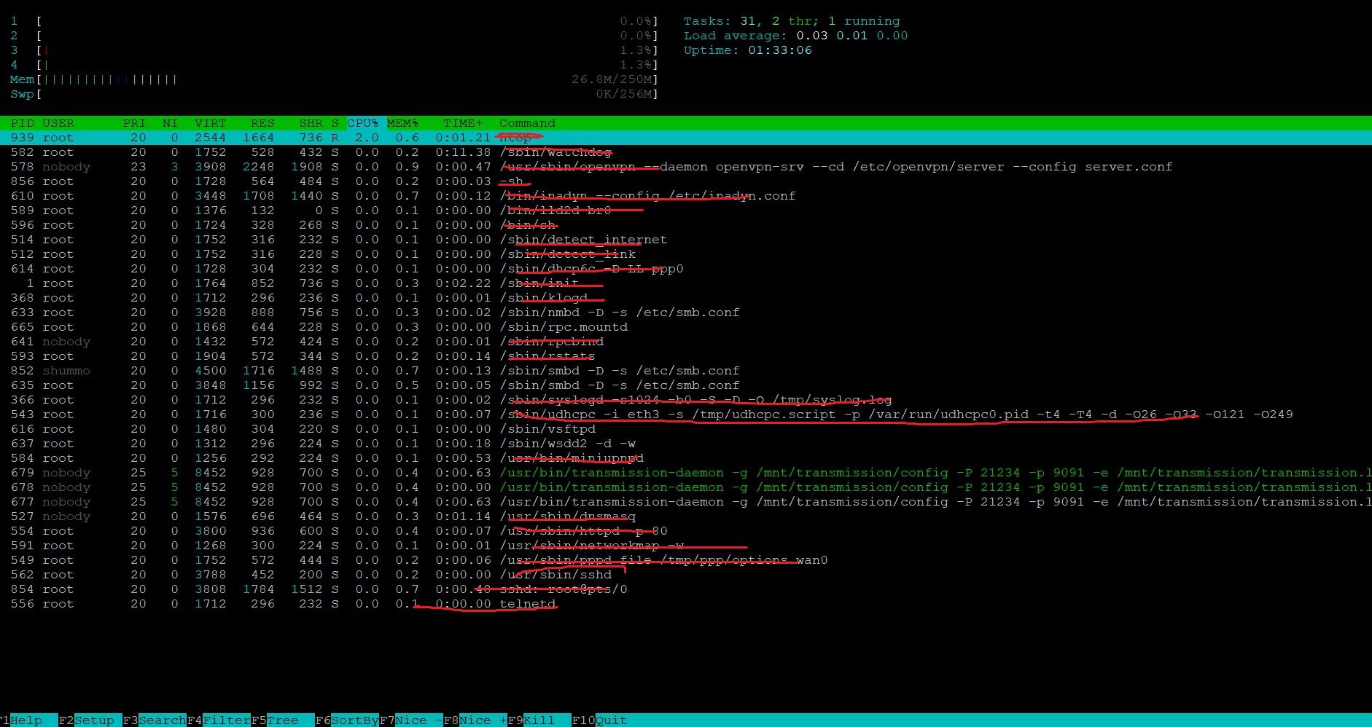Select the inadyn process row
Image resolution: width=1372 pixels, height=727 pixels.
coord(686,196)
